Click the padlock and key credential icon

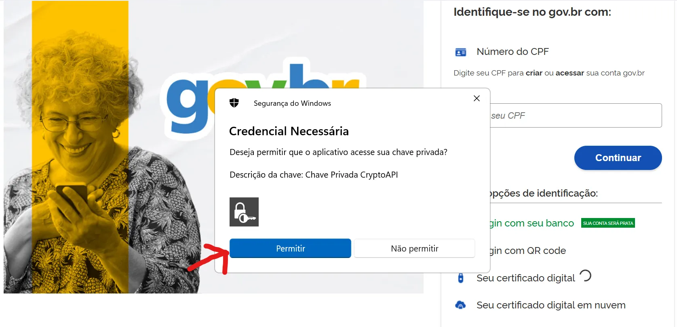[x=244, y=212]
